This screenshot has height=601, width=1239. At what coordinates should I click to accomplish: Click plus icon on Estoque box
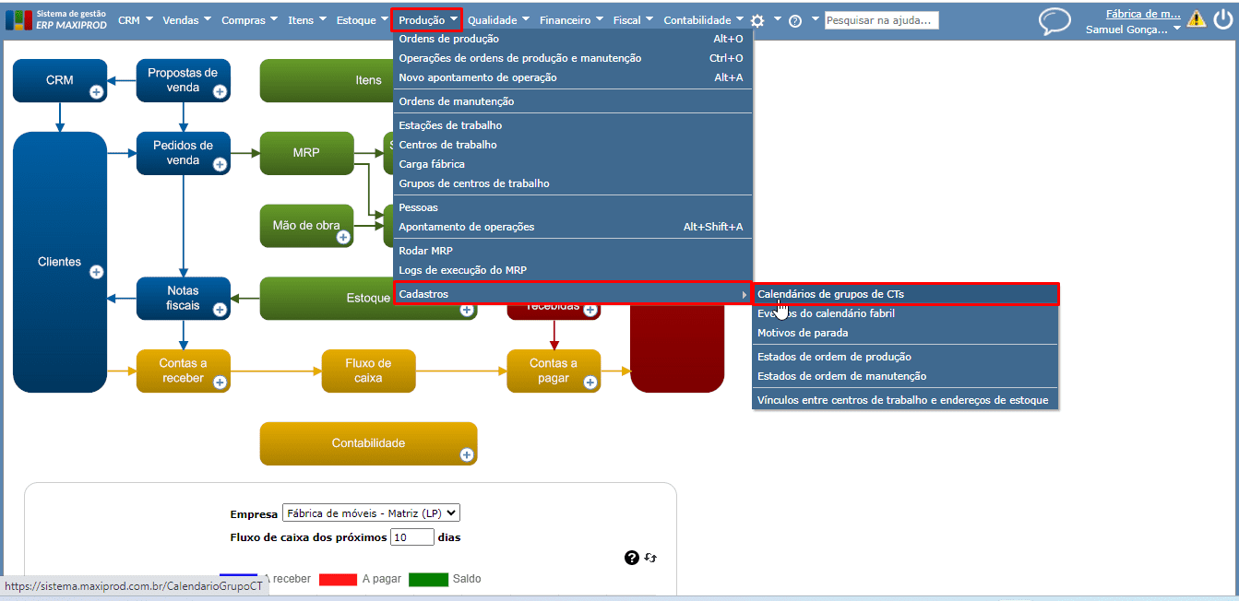coord(467,311)
